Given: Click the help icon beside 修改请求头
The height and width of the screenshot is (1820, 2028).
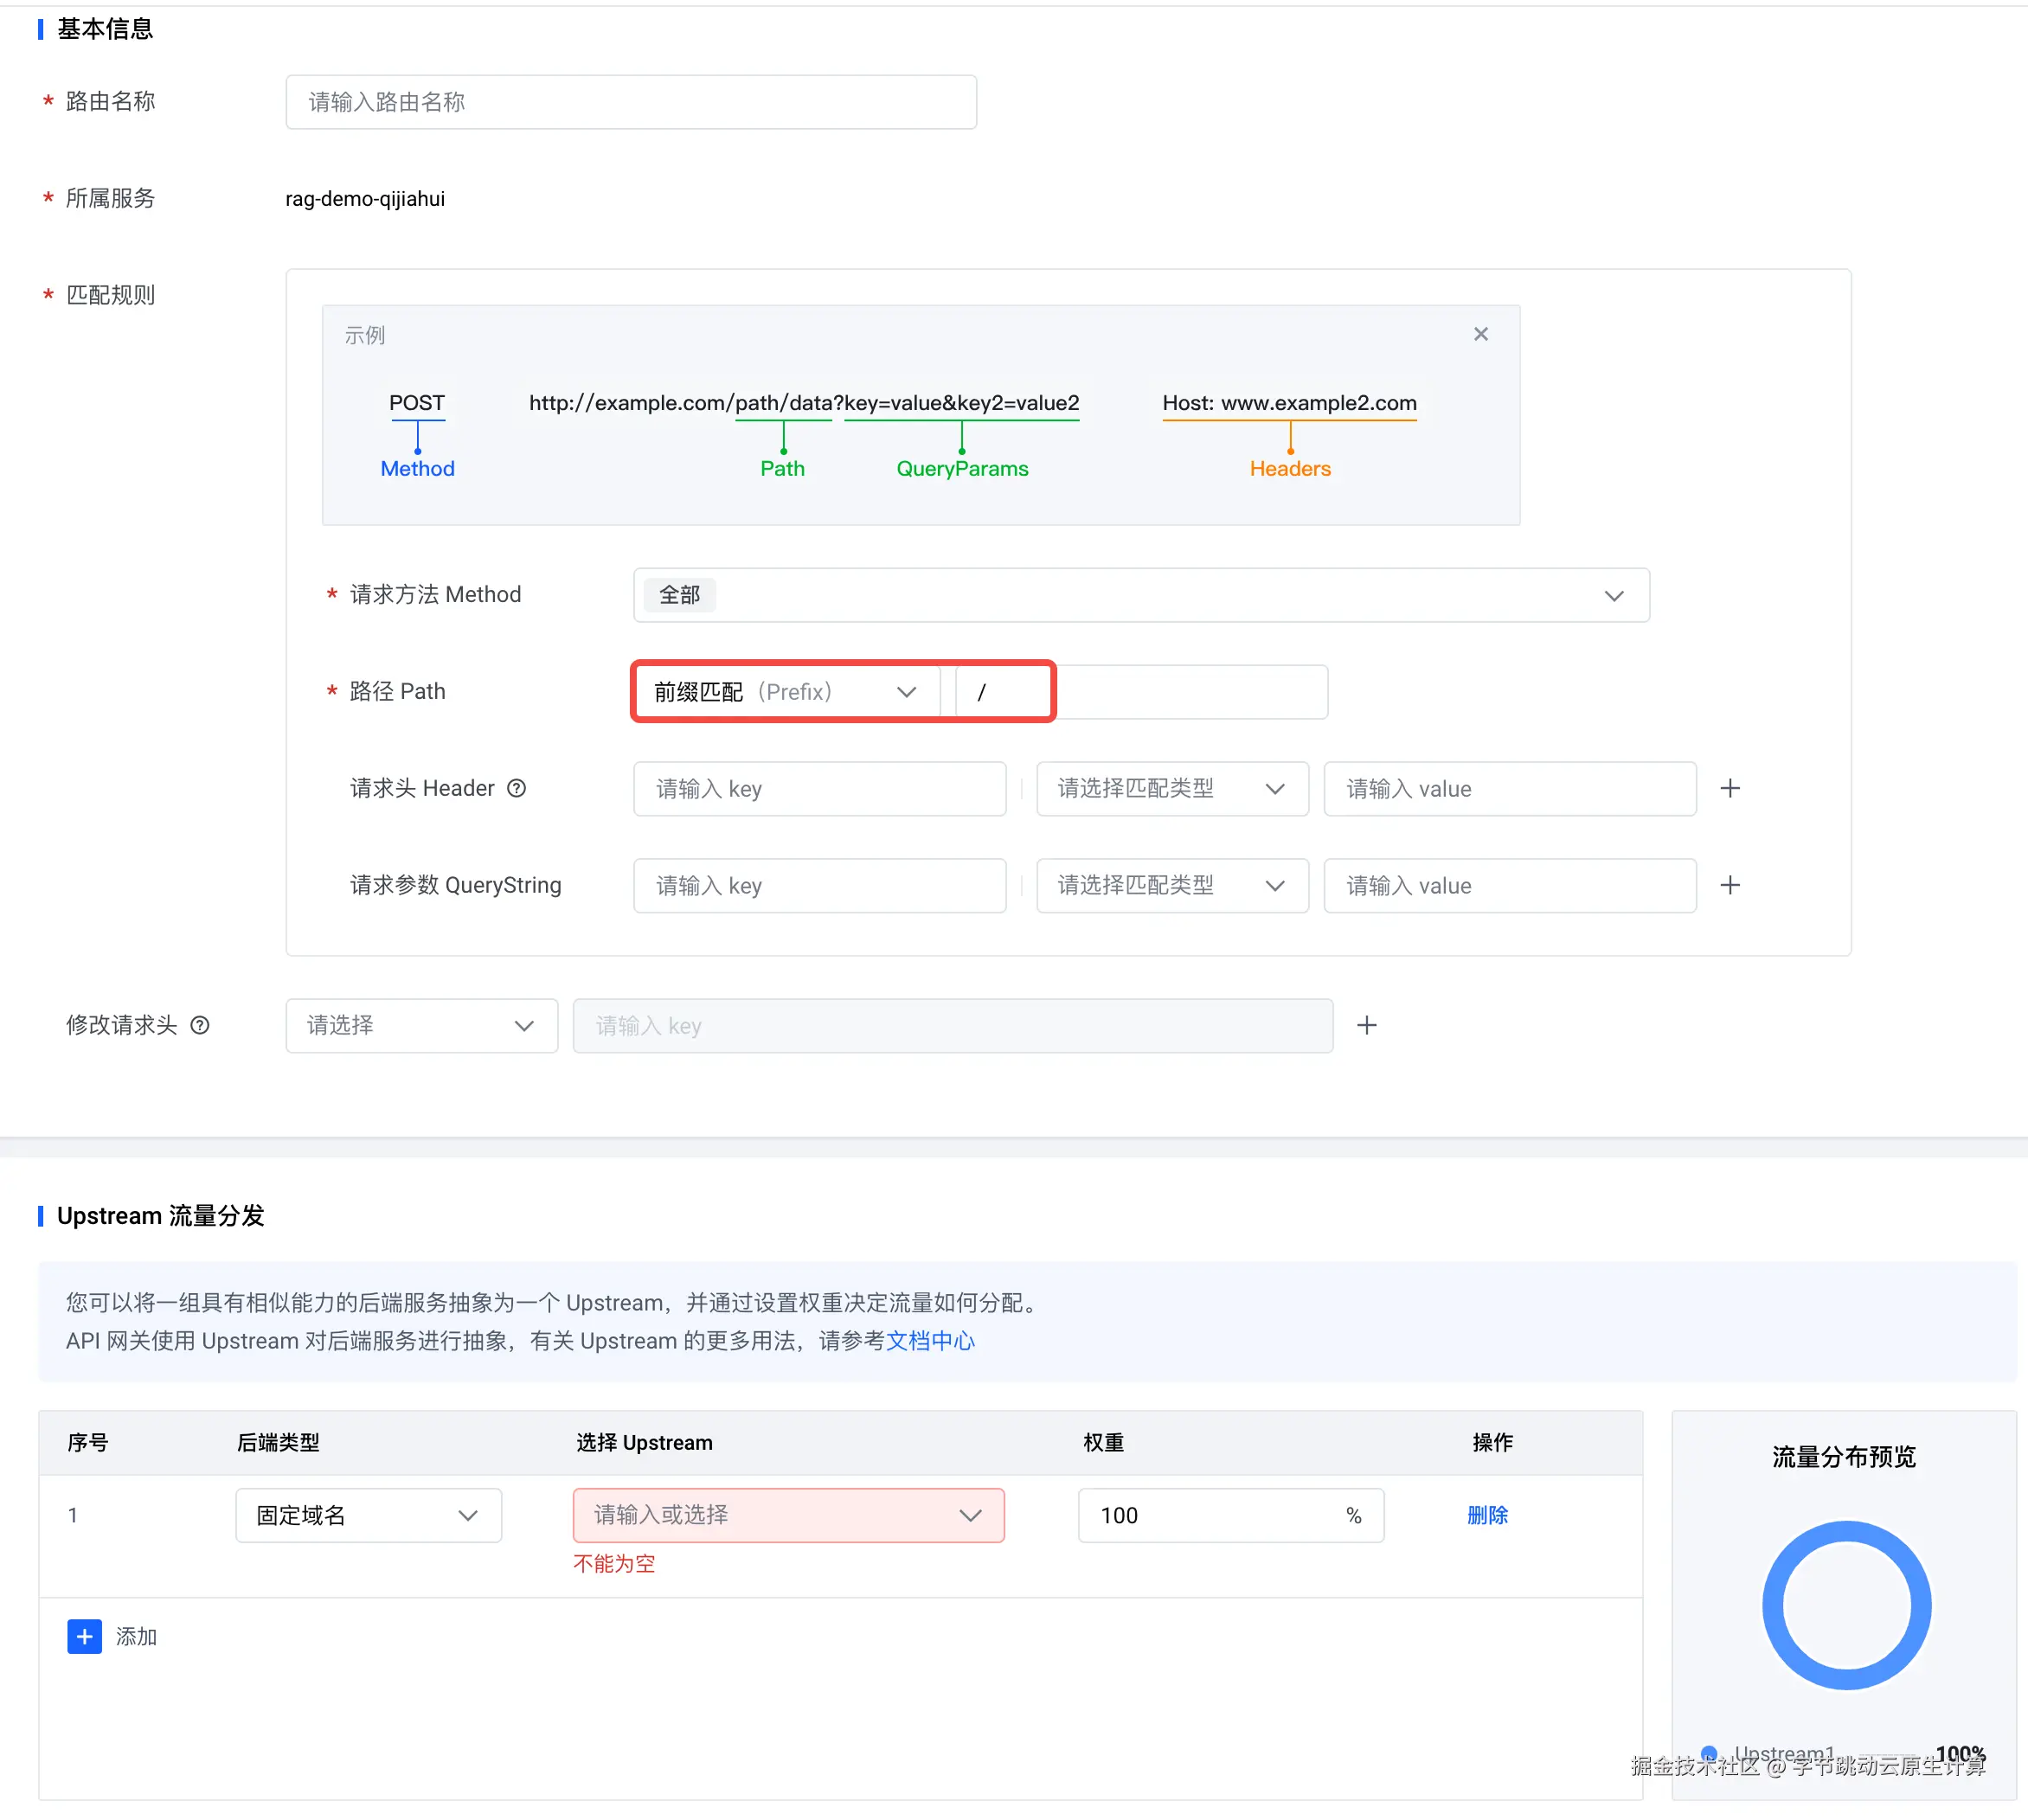Looking at the screenshot, I should 200,1025.
